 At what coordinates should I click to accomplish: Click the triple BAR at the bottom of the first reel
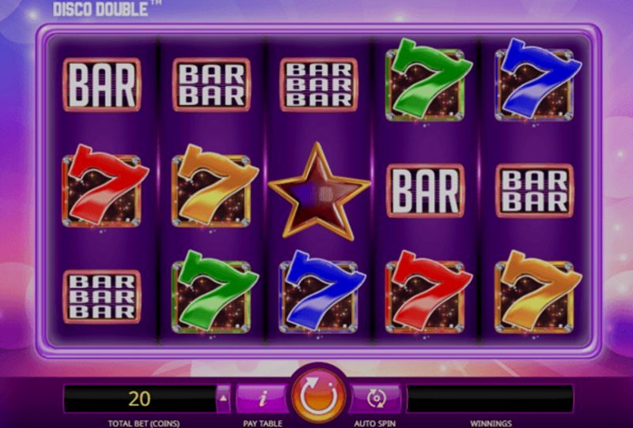coord(102,297)
